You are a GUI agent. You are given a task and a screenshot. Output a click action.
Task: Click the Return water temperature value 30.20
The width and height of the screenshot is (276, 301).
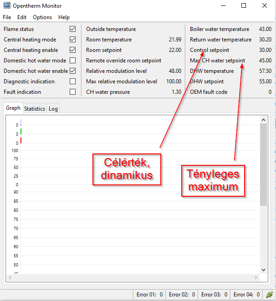[265, 40]
